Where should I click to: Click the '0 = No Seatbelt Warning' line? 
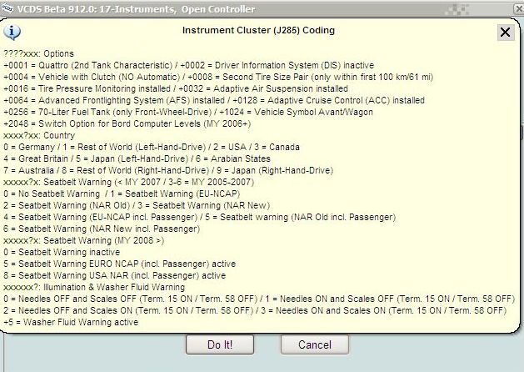point(122,194)
